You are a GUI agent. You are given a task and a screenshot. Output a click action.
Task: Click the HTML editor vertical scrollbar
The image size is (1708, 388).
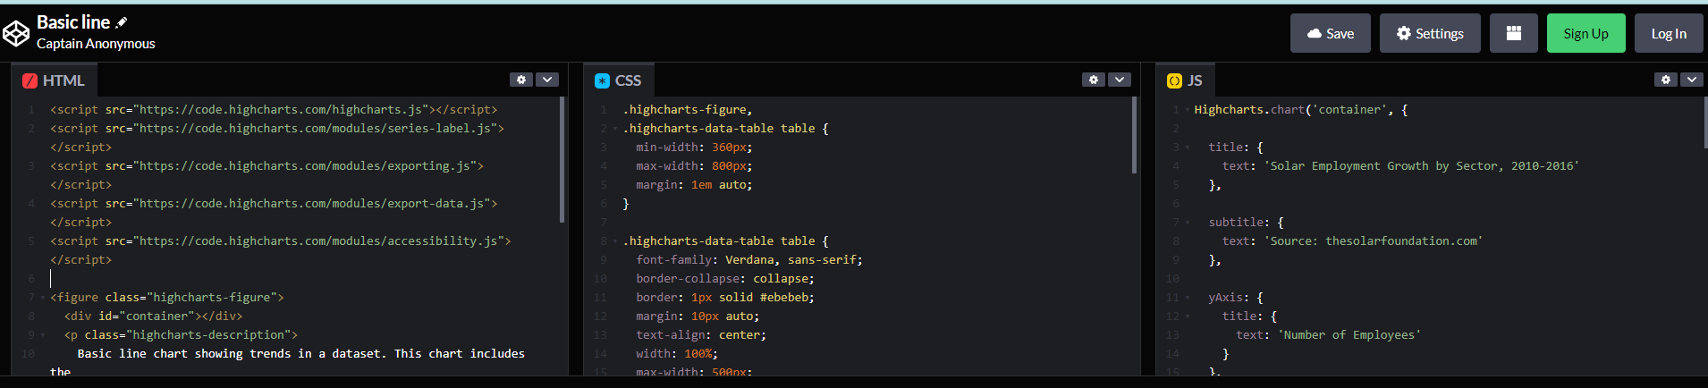(562, 159)
